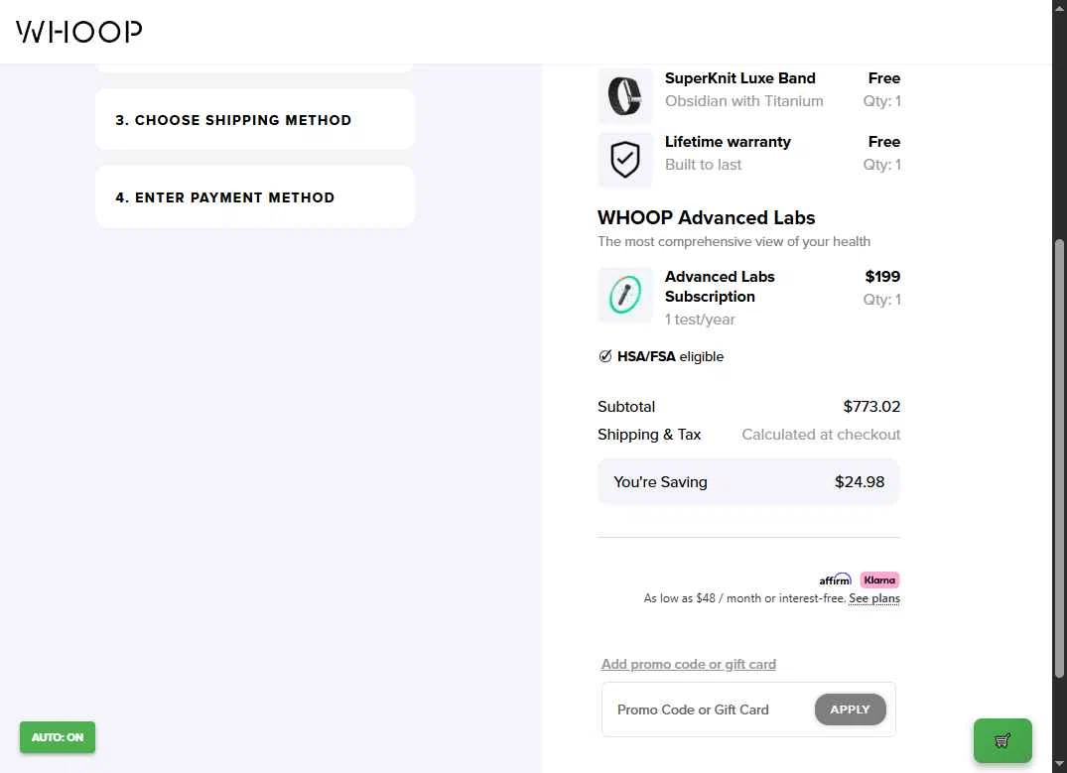This screenshot has height=773, width=1067.
Task: Click the page vertical scrollbar thumb
Action: coord(1059,458)
